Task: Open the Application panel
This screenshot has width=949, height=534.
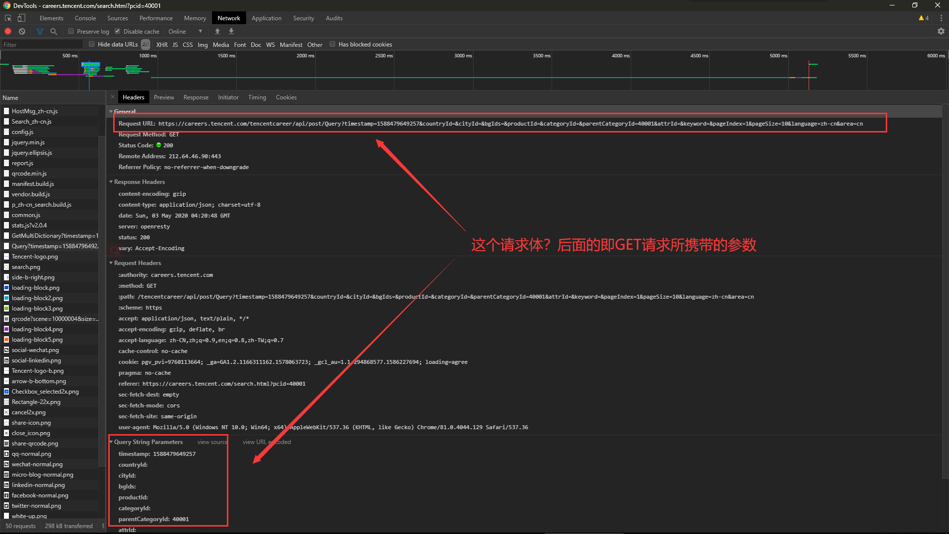Action: (x=266, y=18)
